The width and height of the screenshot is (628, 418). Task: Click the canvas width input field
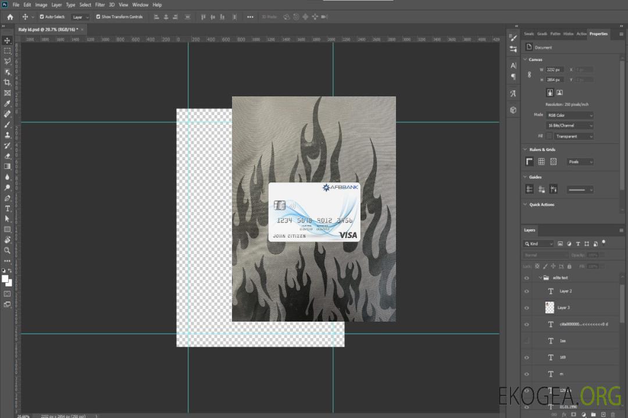pyautogui.click(x=555, y=70)
